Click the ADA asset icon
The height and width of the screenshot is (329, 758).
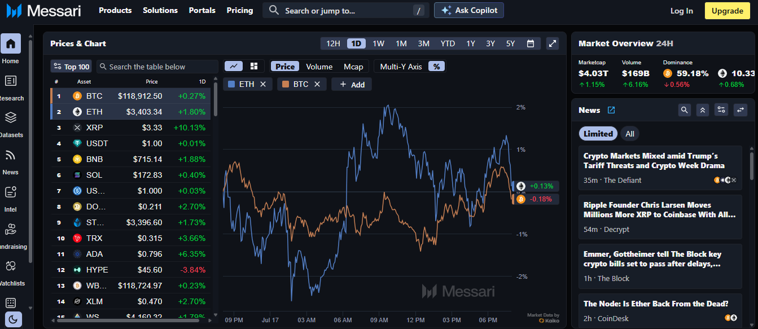(x=77, y=254)
